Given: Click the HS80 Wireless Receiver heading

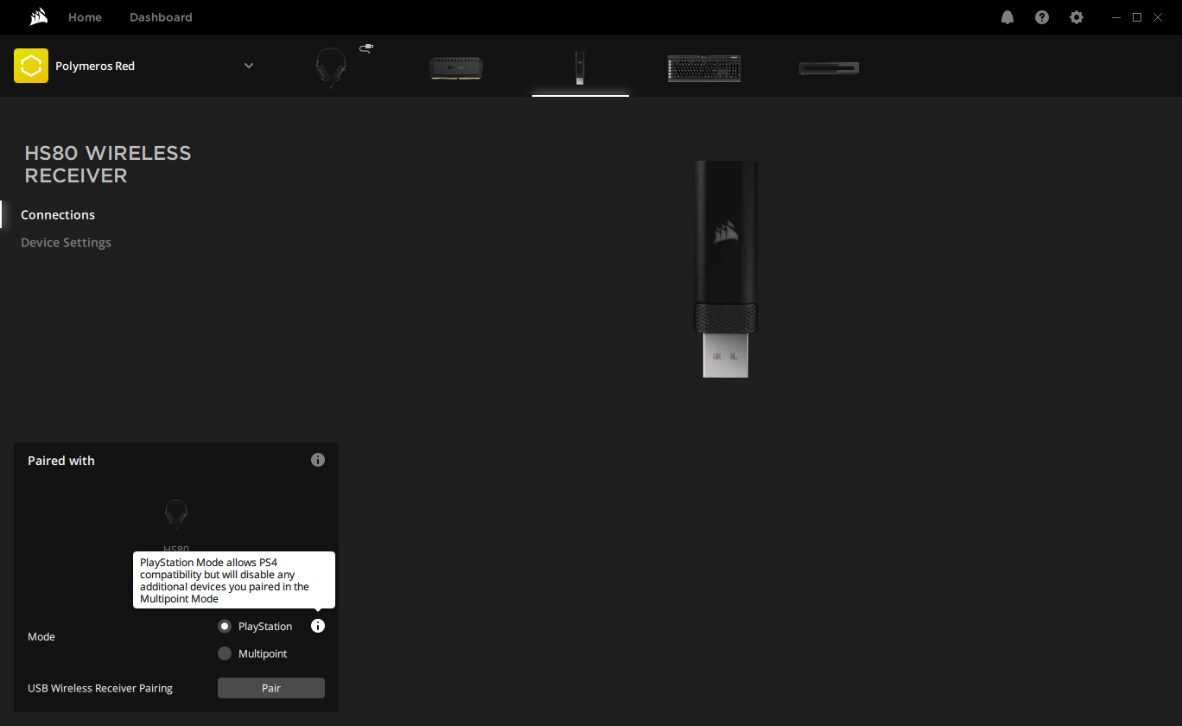Looking at the screenshot, I should [108, 164].
